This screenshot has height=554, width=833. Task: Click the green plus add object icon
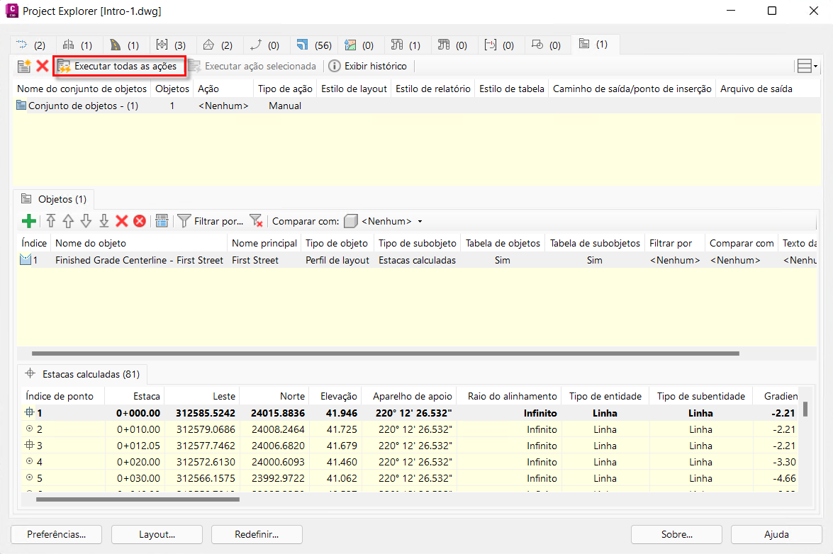29,221
